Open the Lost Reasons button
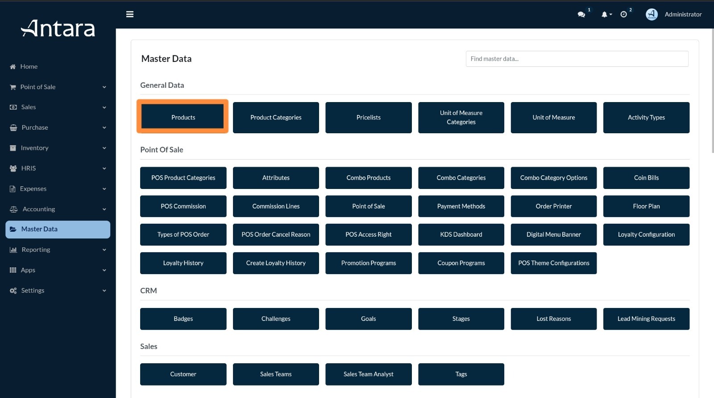The height and width of the screenshot is (398, 714). coord(554,319)
